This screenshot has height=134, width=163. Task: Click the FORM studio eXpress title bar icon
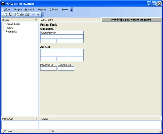3,4
